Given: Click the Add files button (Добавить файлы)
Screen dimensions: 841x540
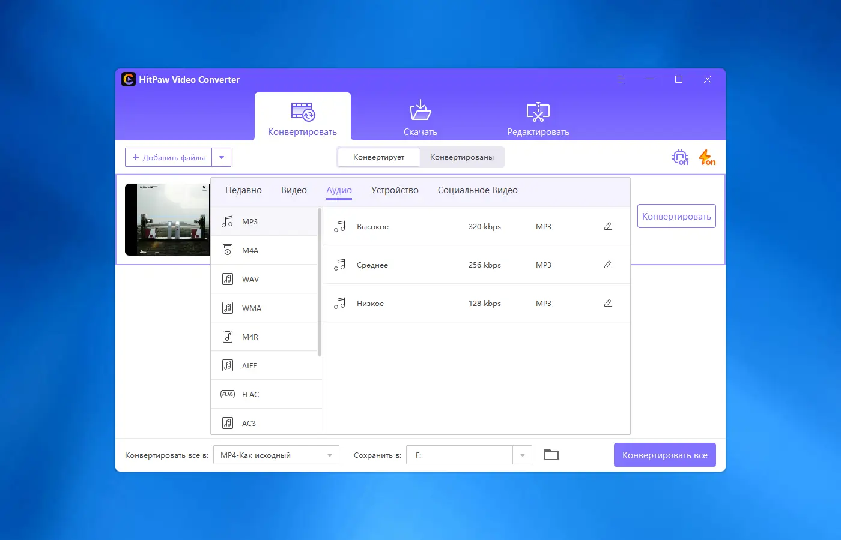Looking at the screenshot, I should [x=169, y=157].
